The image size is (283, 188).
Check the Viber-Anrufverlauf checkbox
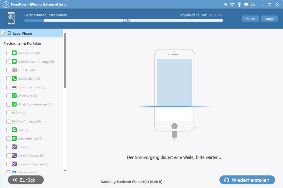pyautogui.click(x=9, y=164)
